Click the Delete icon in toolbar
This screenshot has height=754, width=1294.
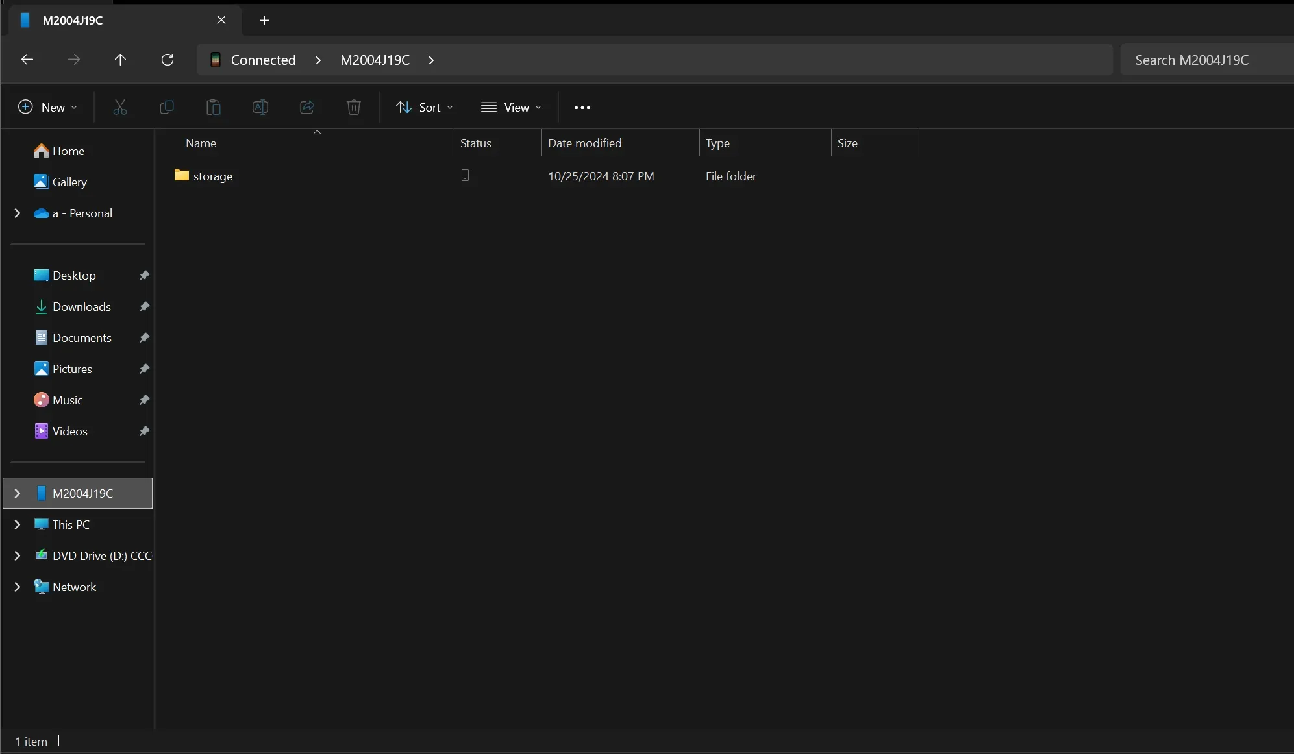coord(354,107)
